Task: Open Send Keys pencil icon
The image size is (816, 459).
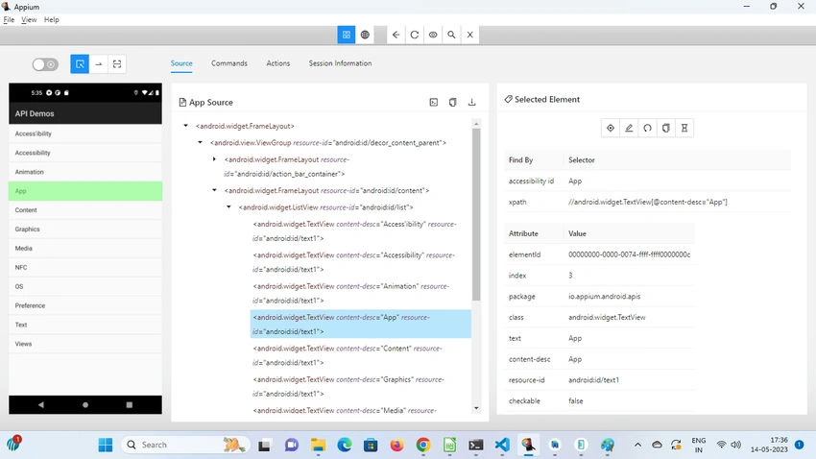Action: (629, 128)
